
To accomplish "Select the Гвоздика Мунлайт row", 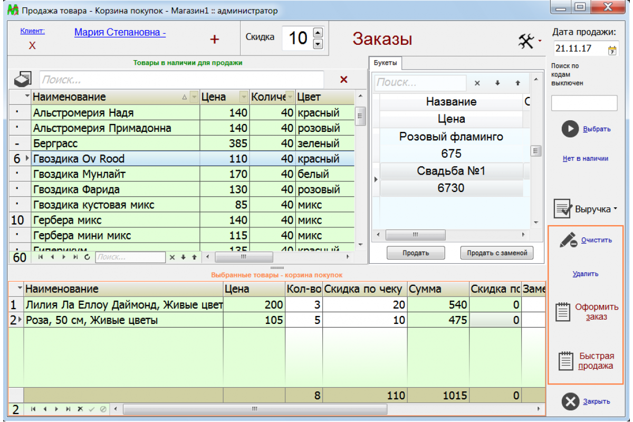I will (183, 174).
